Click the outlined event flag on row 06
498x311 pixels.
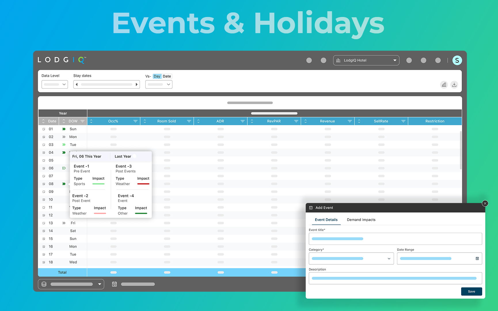tap(64, 168)
